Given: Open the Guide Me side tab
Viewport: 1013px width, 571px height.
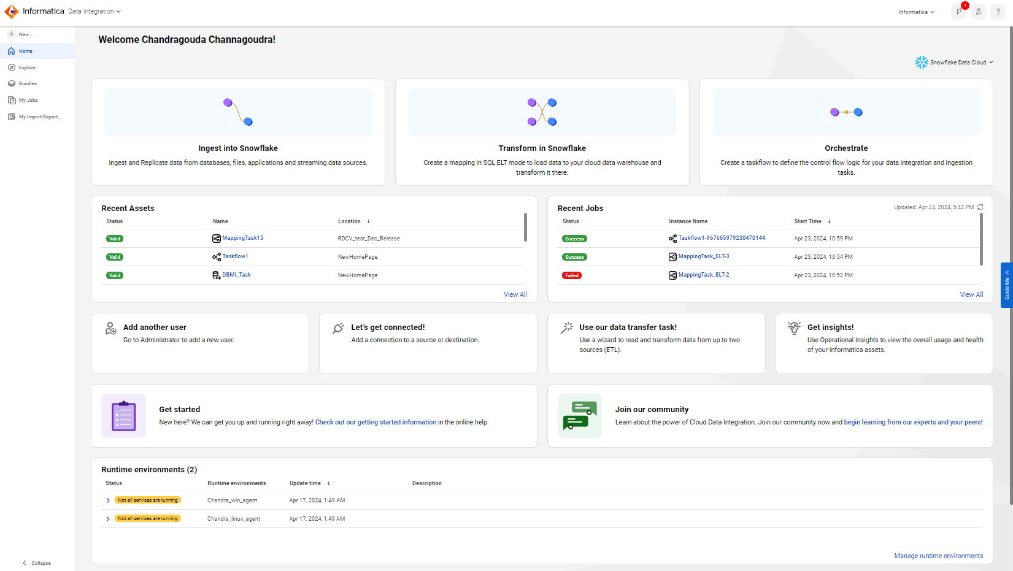Looking at the screenshot, I should pos(1006,285).
